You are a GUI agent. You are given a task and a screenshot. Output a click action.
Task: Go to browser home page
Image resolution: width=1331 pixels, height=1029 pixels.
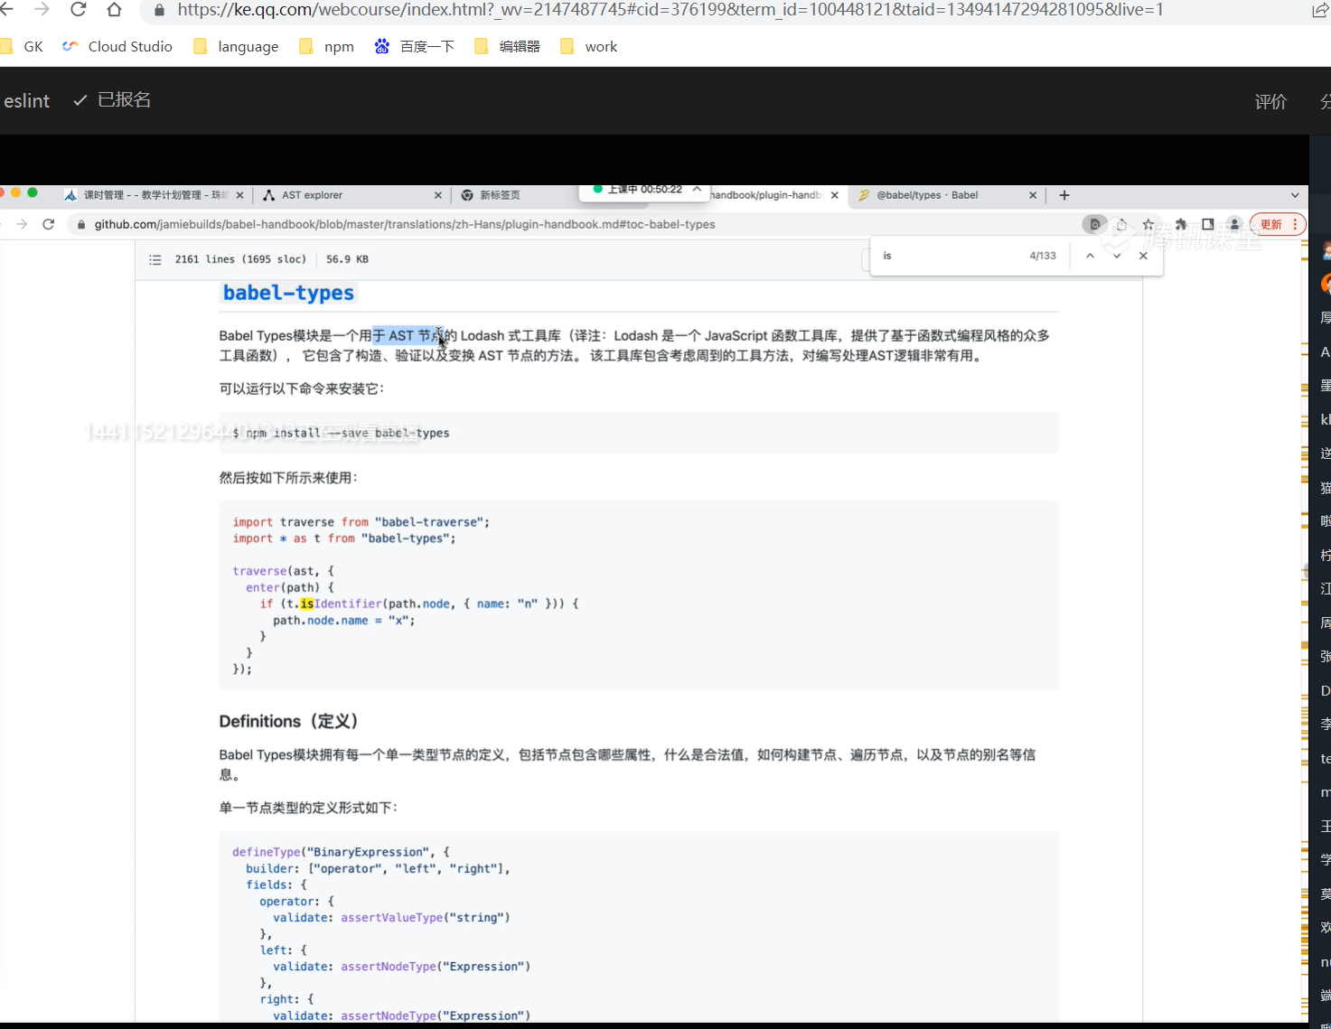click(114, 10)
